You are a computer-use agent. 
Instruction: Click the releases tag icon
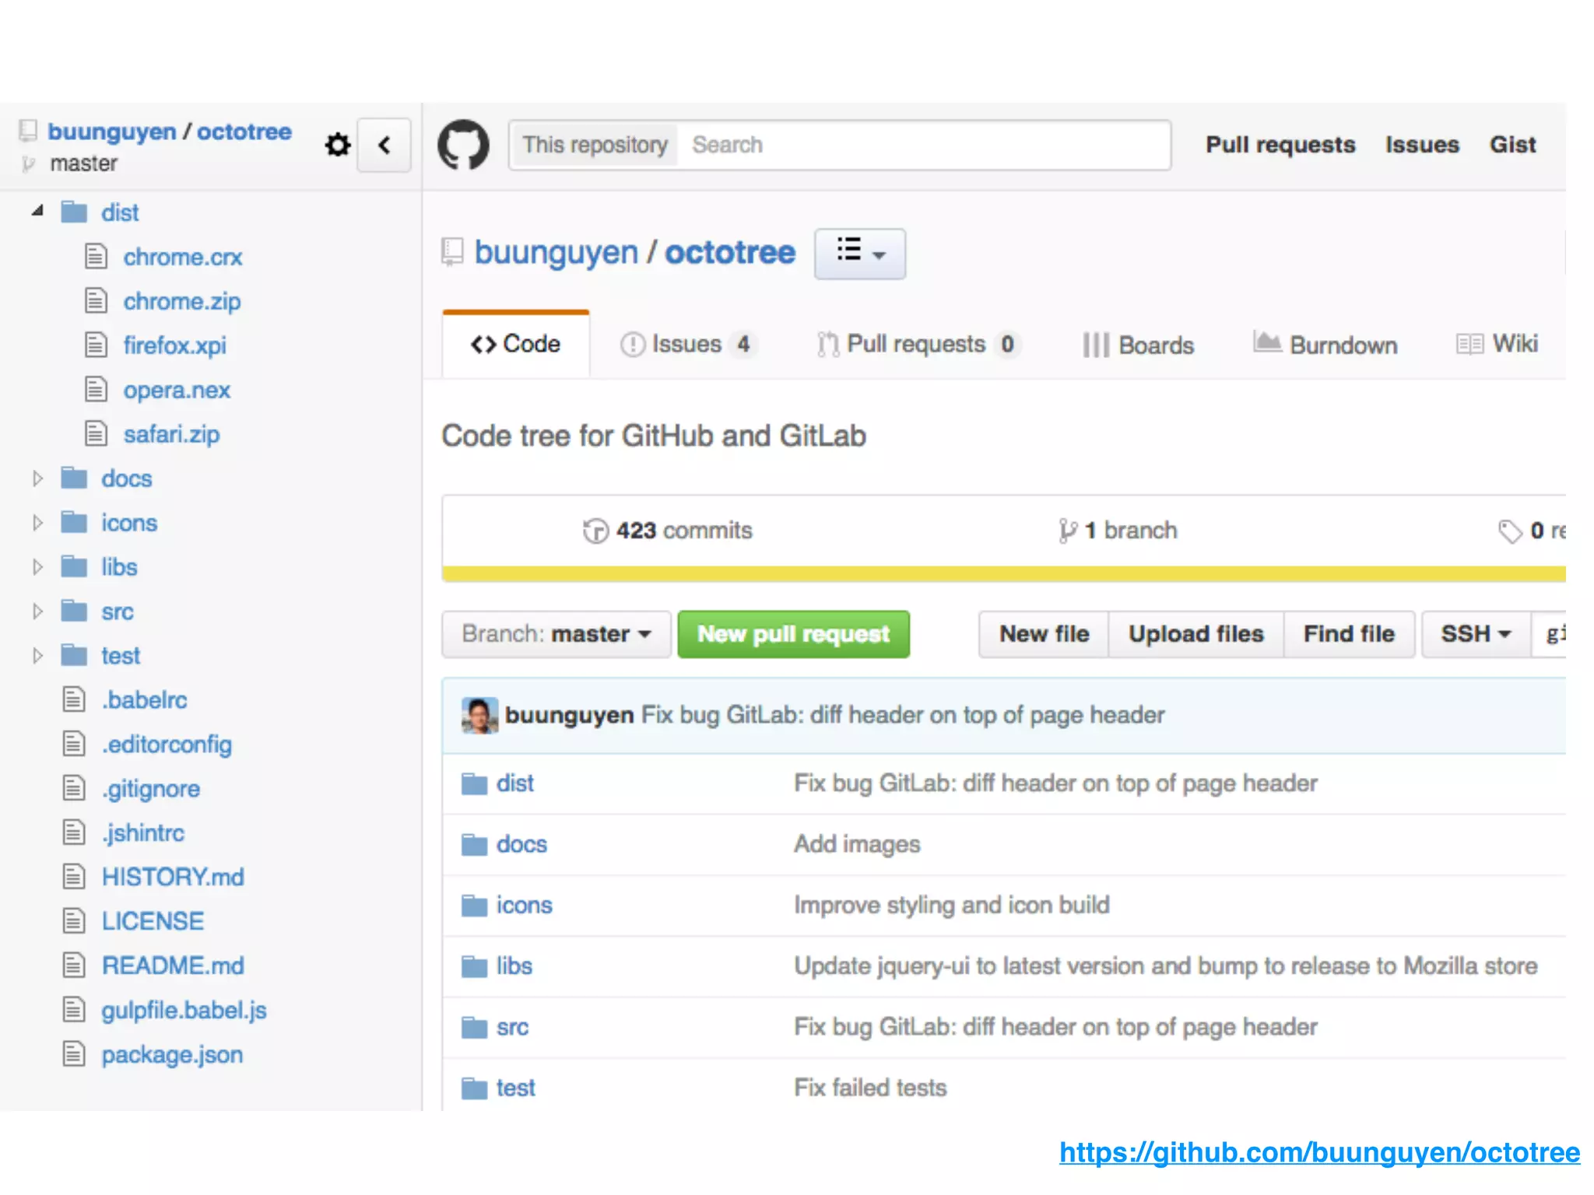pyautogui.click(x=1509, y=531)
